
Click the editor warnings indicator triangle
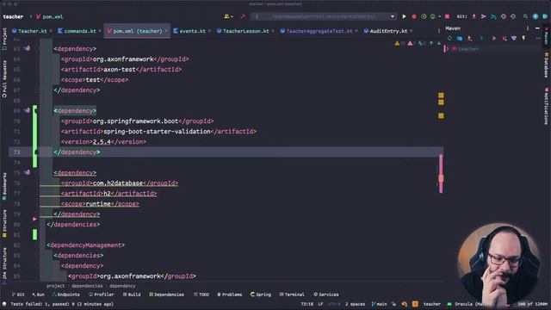point(397,44)
